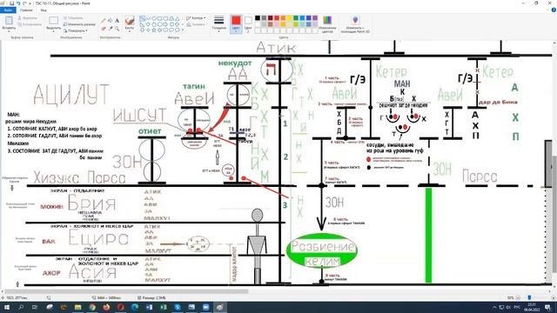This screenshot has height=313, width=557.
Task: Activate Color 2 (Цвет 2) selector
Action: (248, 23)
